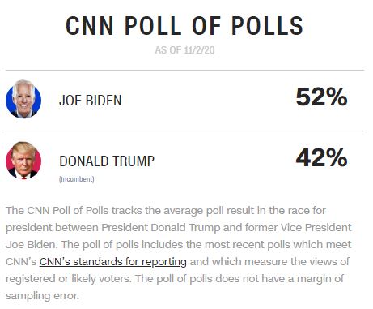The width and height of the screenshot is (373, 309).
Task: Click the 42% poll figure
Action: click(321, 158)
